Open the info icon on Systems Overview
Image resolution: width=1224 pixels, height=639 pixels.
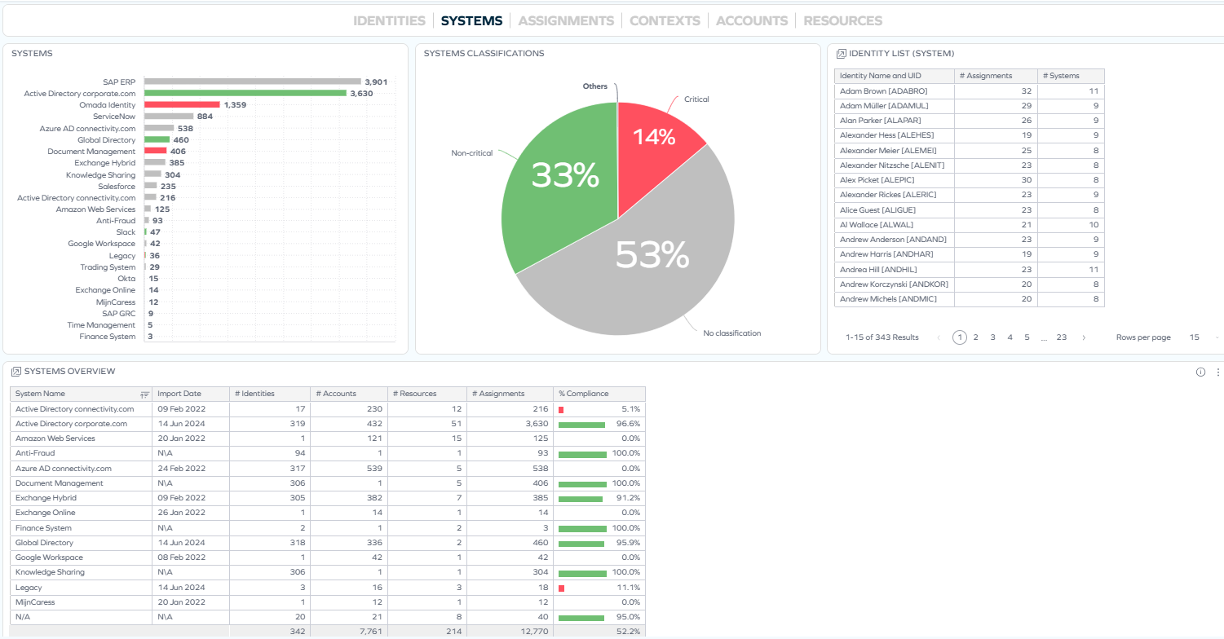point(1200,371)
